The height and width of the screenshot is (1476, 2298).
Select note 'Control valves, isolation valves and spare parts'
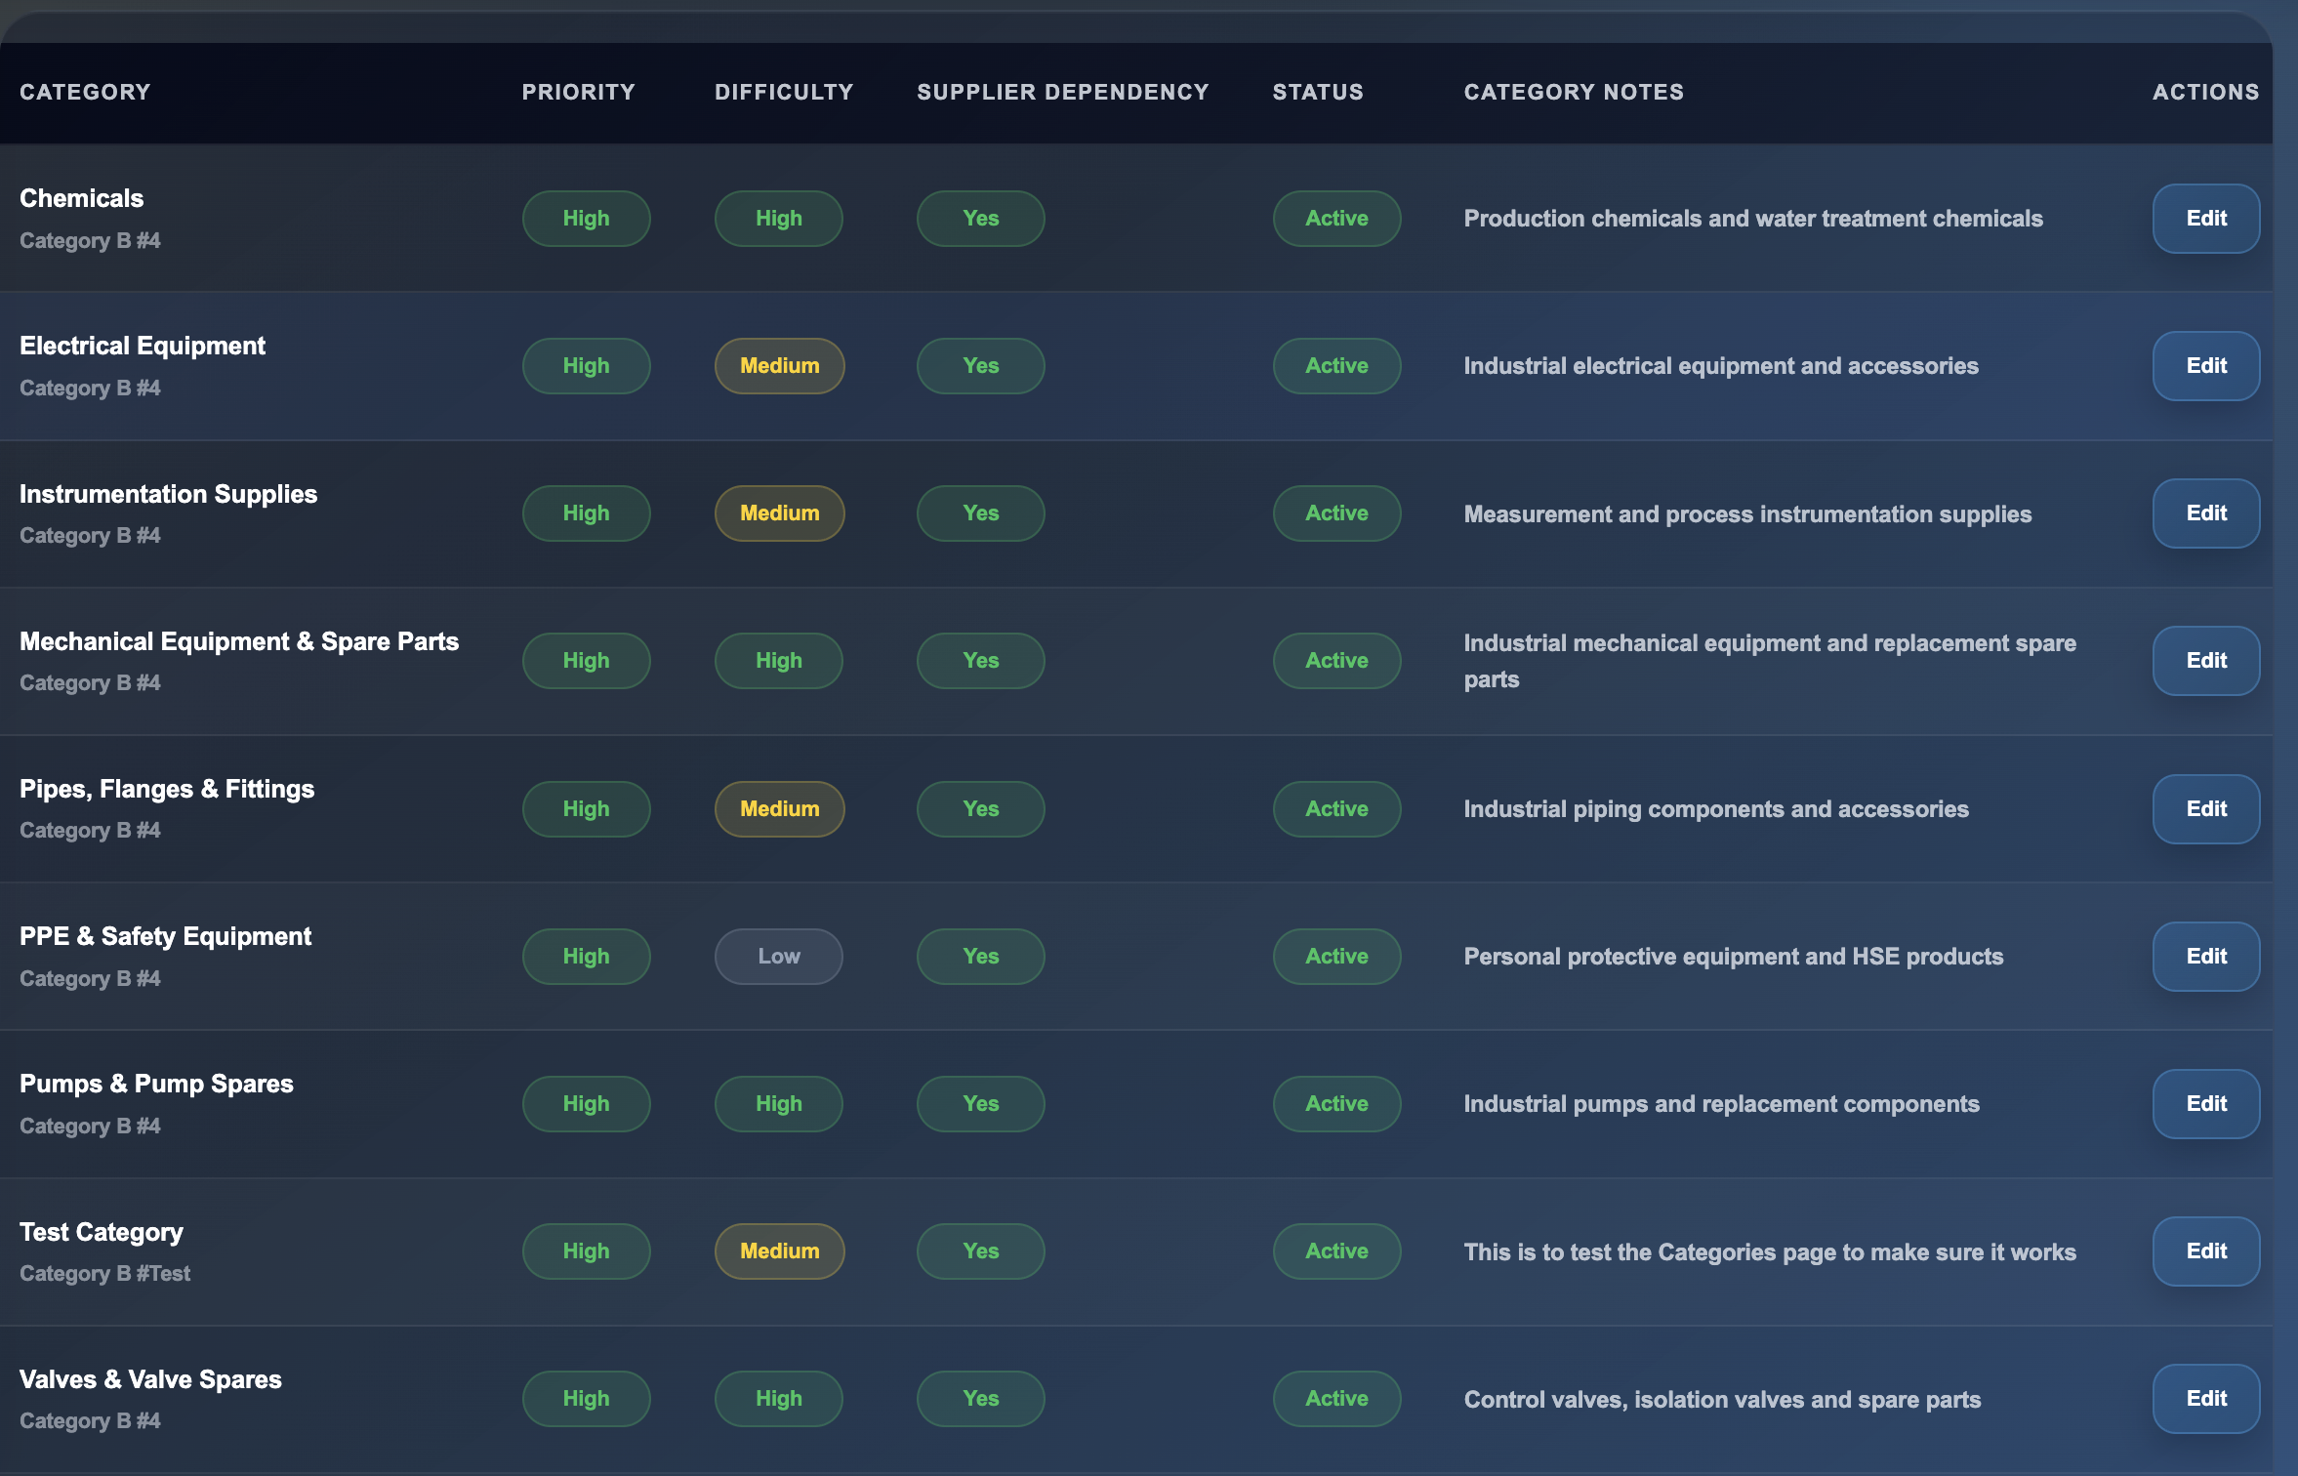1722,1400
